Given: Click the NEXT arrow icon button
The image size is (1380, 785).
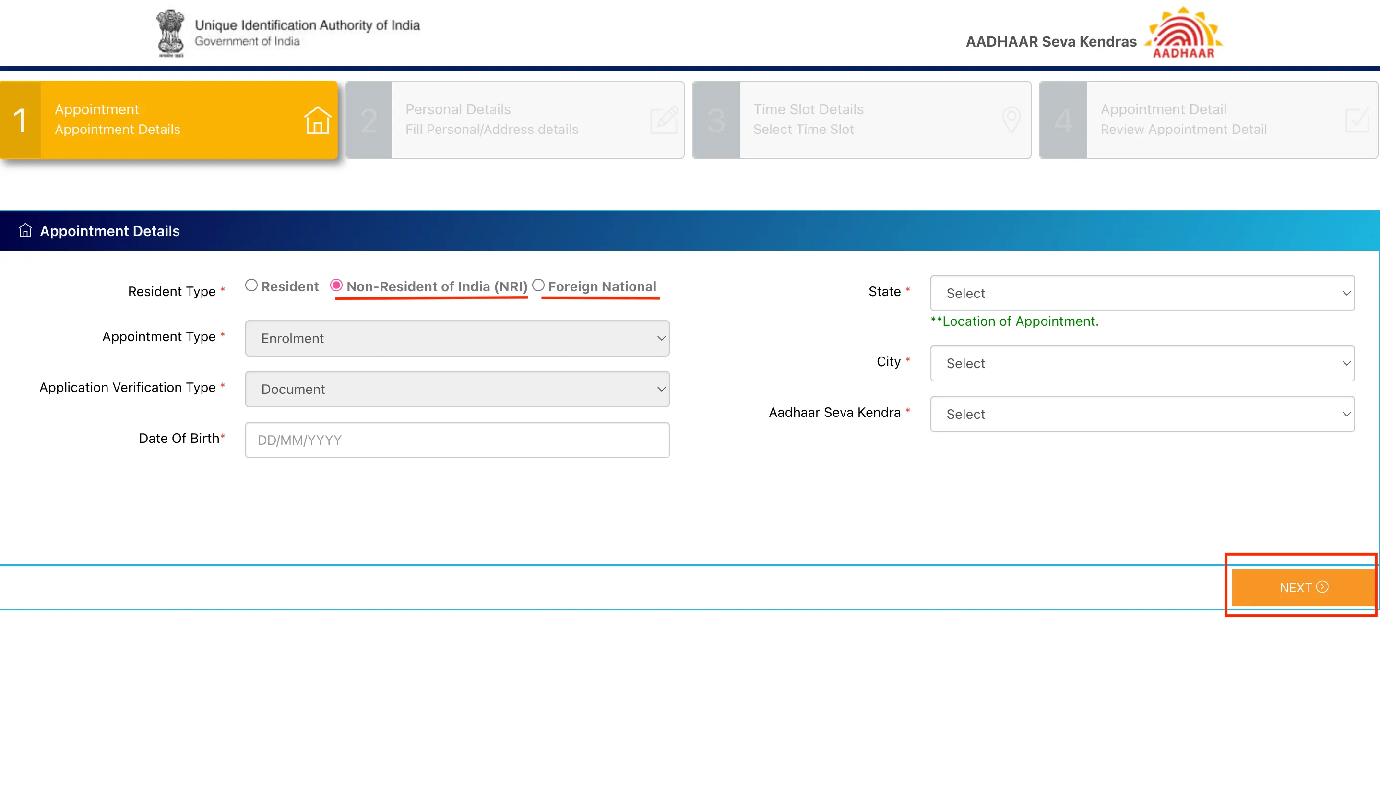Looking at the screenshot, I should click(1322, 587).
